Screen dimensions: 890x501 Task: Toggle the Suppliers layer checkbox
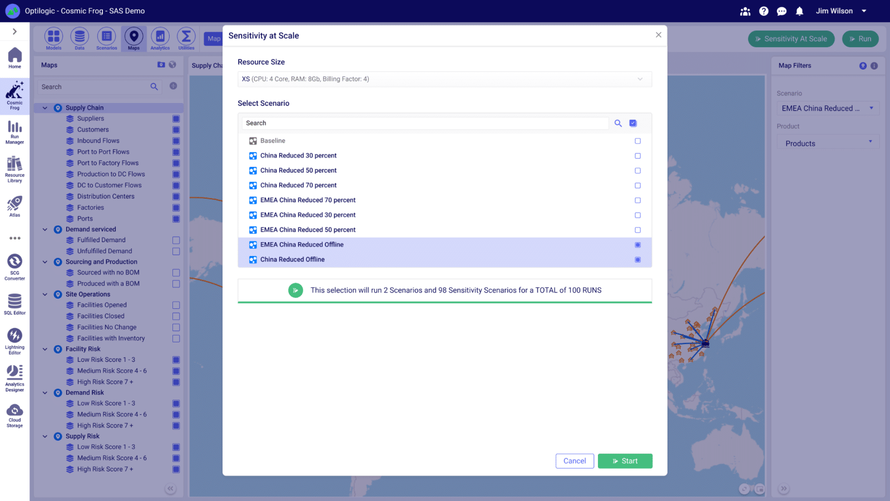pyautogui.click(x=176, y=119)
